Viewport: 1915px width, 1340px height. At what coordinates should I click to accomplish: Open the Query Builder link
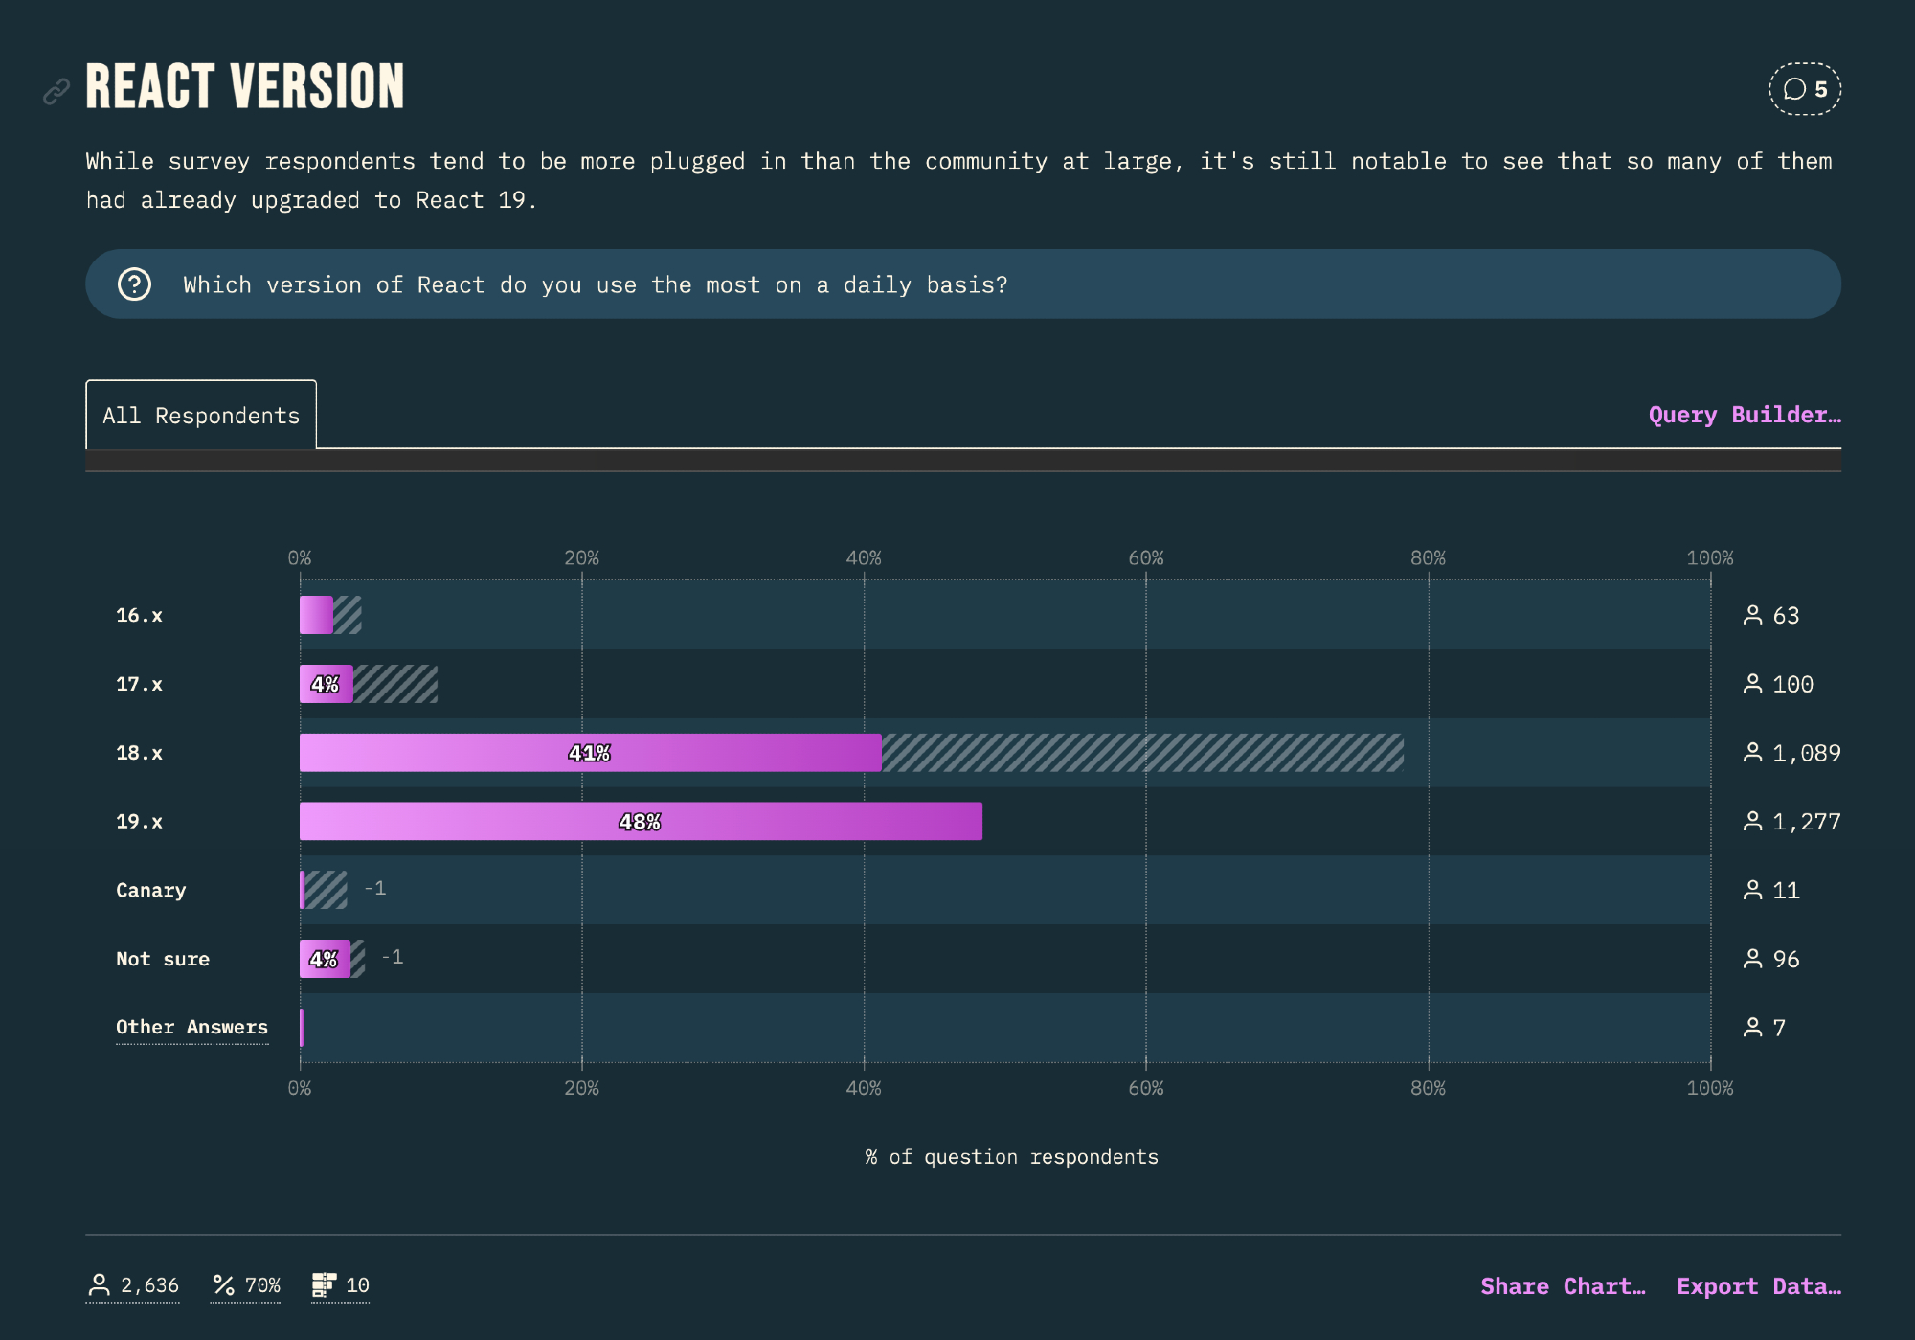1744,415
